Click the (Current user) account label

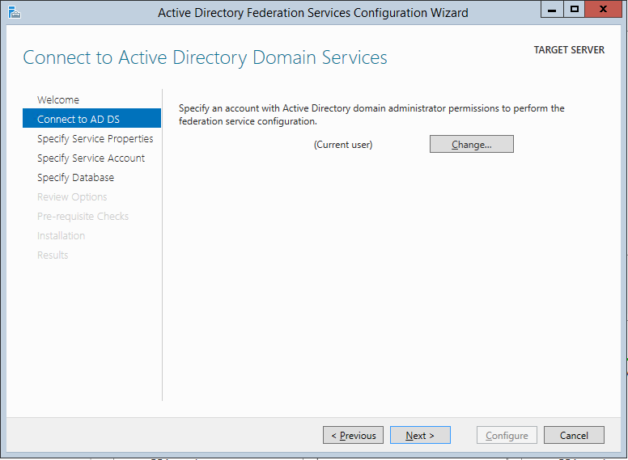[343, 145]
